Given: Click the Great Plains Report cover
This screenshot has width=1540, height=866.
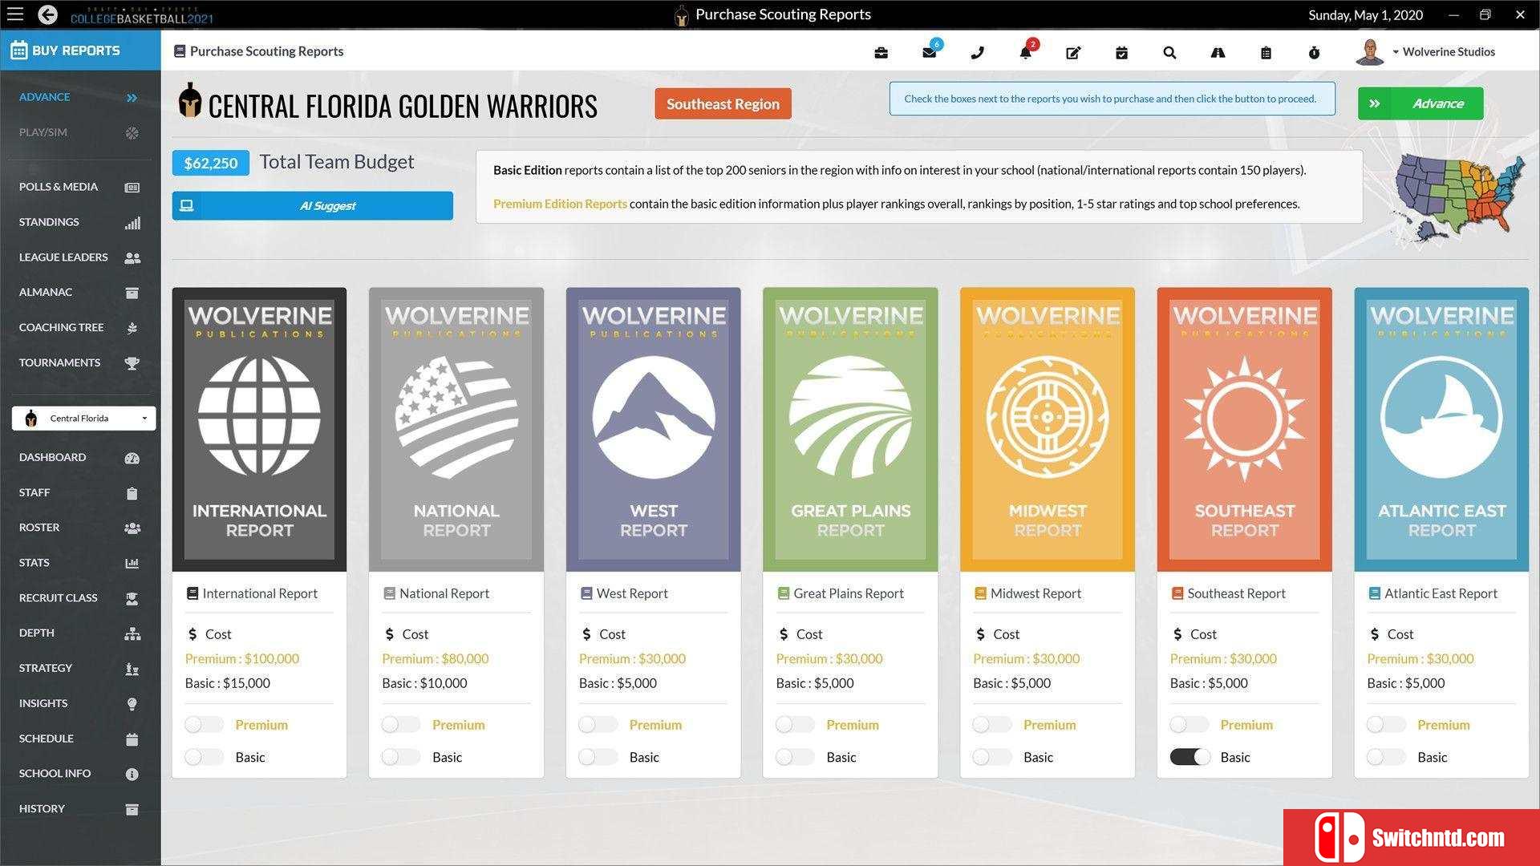Looking at the screenshot, I should click(x=850, y=430).
